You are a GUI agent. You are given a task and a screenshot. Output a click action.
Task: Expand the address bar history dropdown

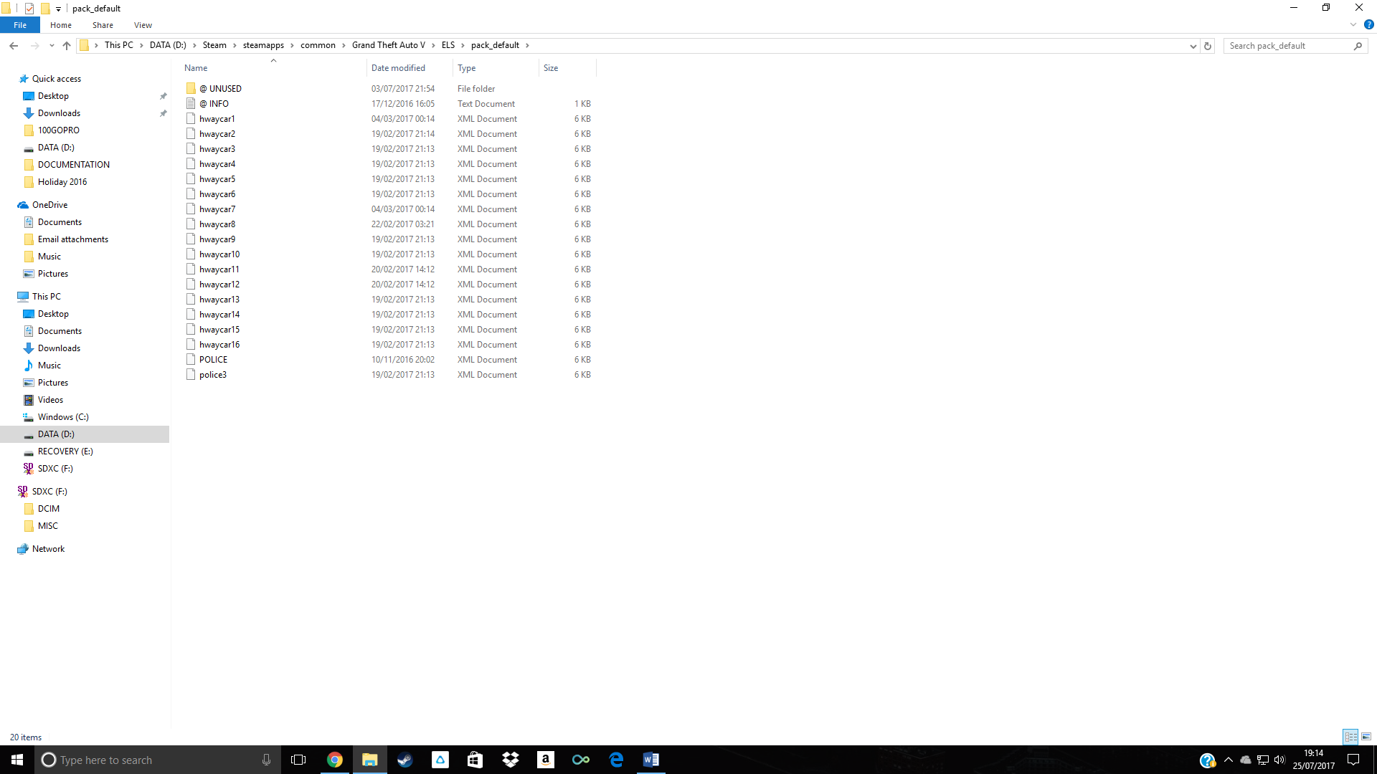(x=1193, y=46)
